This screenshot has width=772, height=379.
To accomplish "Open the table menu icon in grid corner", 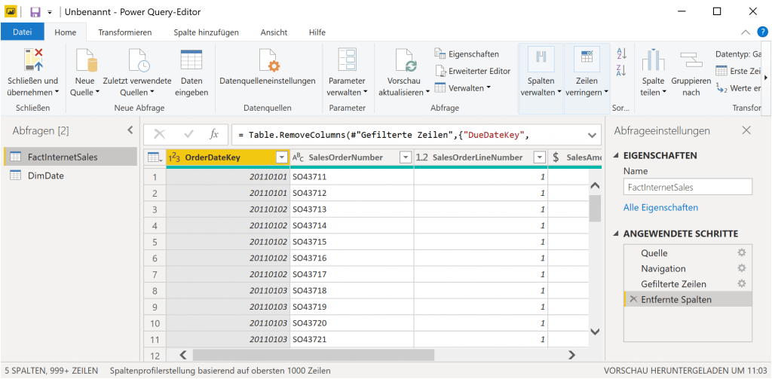I will pyautogui.click(x=155, y=157).
